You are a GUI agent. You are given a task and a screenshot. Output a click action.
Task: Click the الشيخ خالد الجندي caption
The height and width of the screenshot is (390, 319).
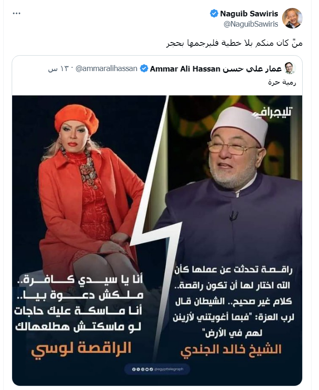click(x=231, y=349)
